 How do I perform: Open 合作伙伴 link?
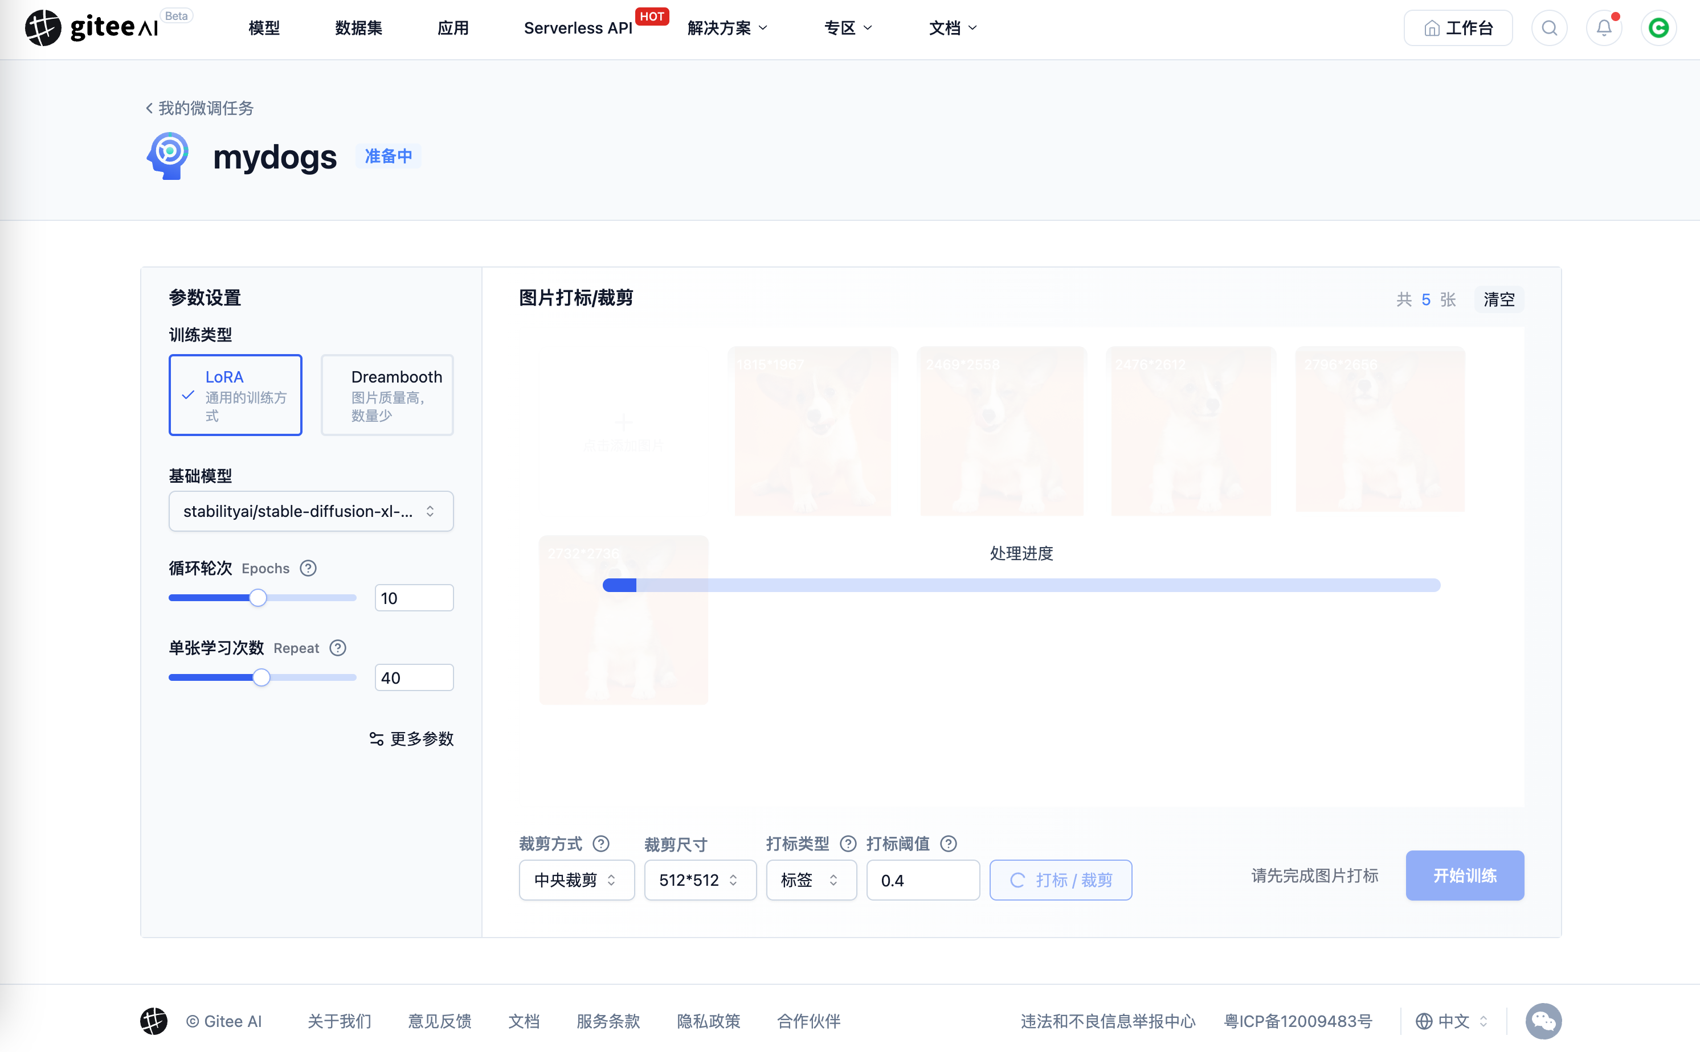pos(808,1021)
